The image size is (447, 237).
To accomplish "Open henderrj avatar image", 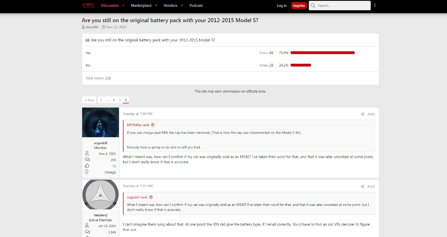I will pyautogui.click(x=100, y=195).
